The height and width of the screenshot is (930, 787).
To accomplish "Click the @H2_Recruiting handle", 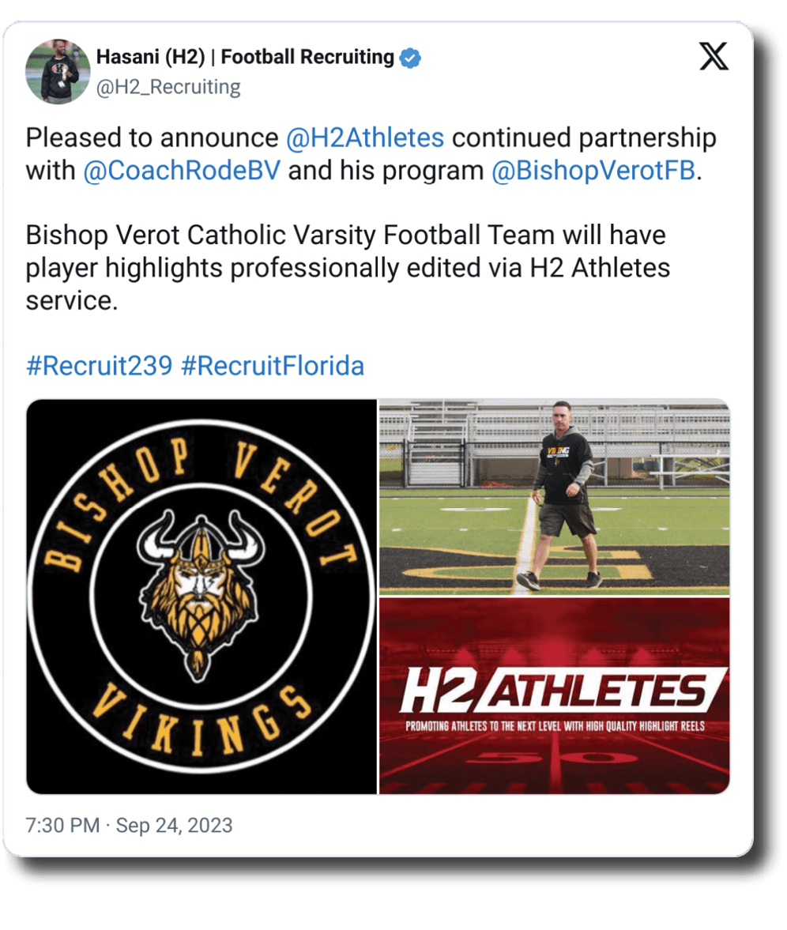I will click(x=168, y=86).
